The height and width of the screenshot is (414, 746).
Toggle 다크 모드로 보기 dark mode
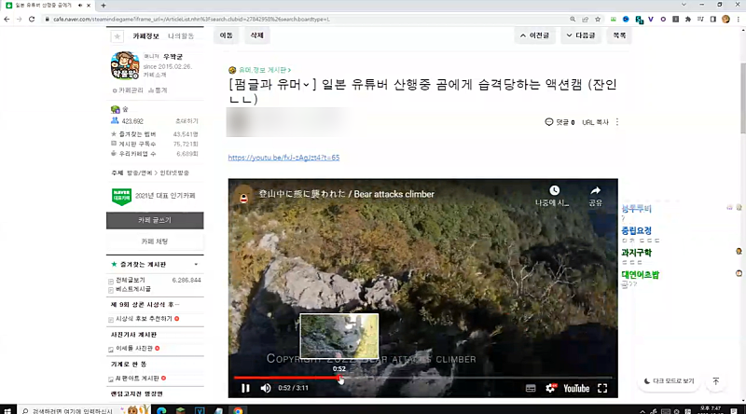(669, 380)
